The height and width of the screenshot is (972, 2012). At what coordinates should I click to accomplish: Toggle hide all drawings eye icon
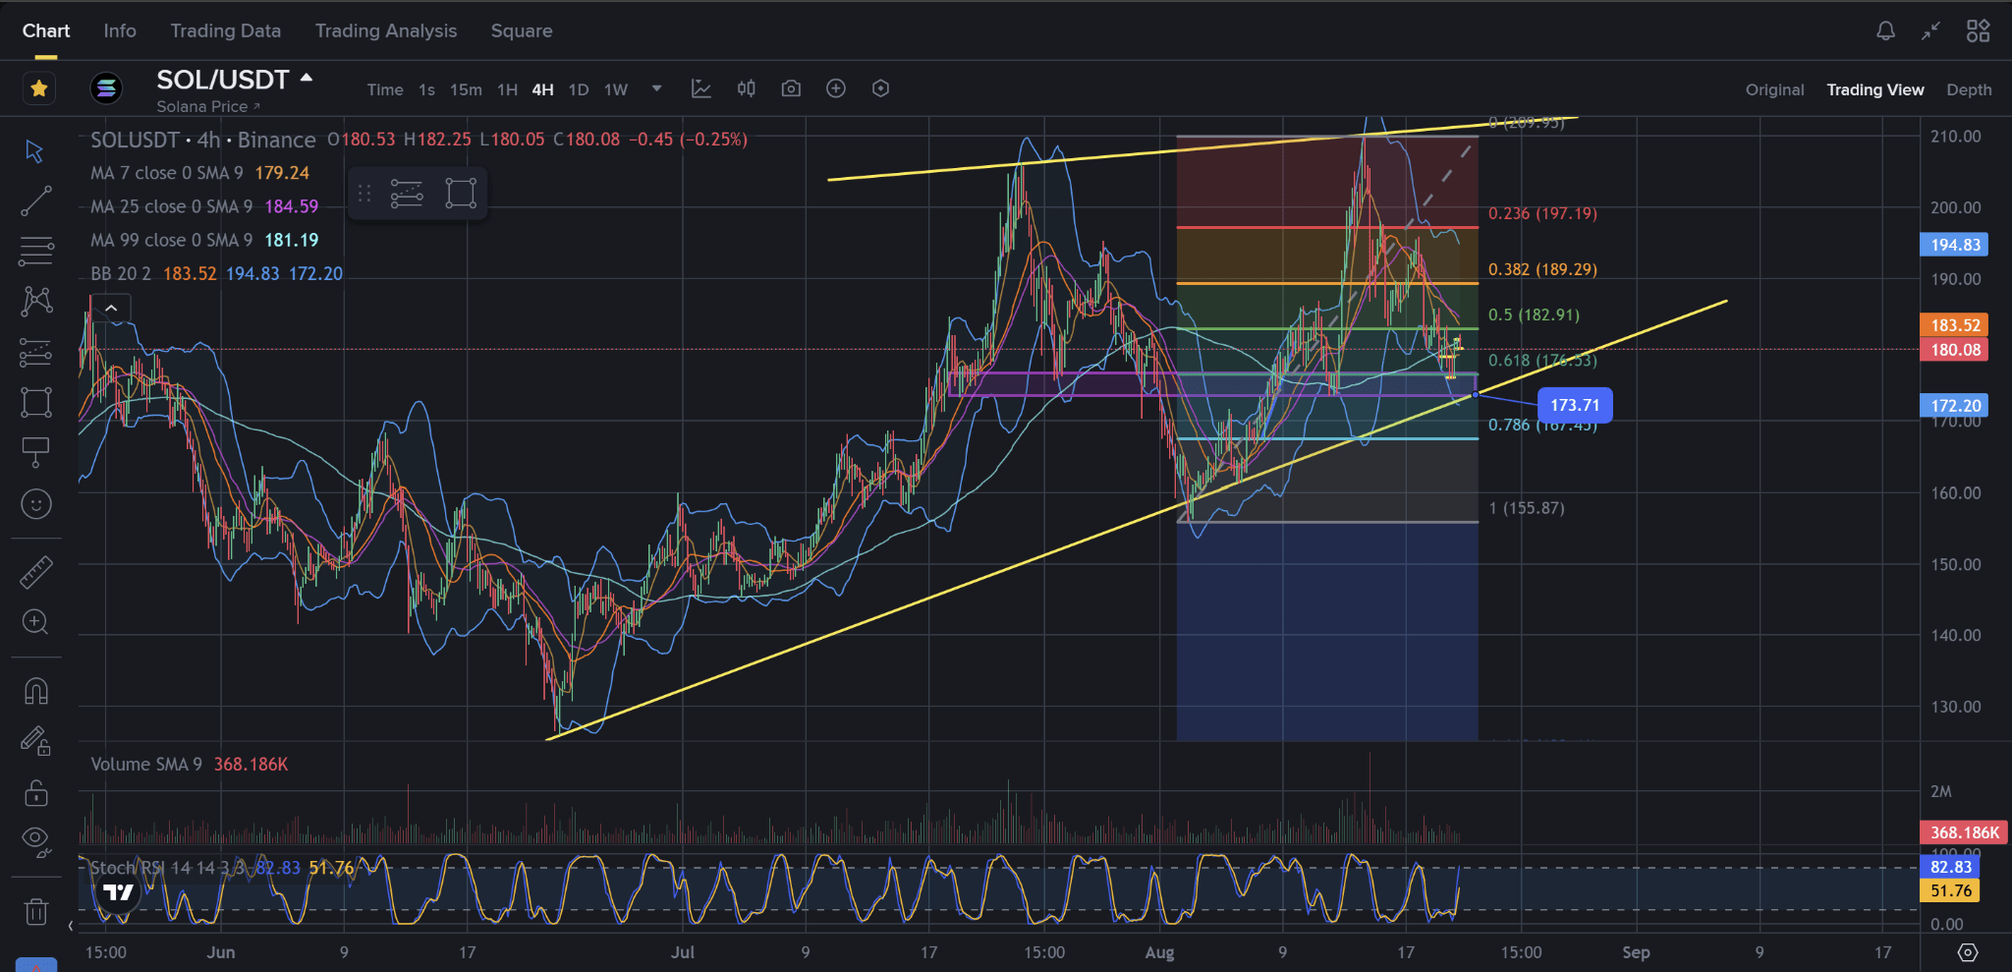pos(35,841)
